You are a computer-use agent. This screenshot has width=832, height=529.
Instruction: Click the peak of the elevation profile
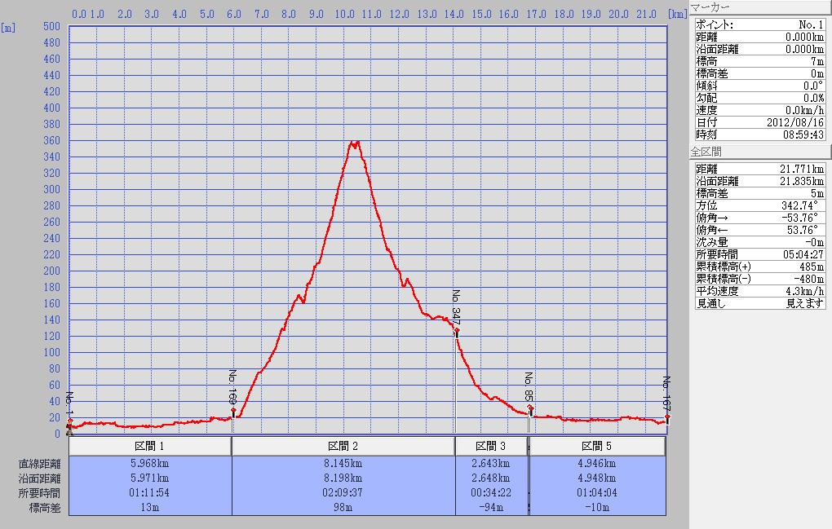tap(354, 143)
